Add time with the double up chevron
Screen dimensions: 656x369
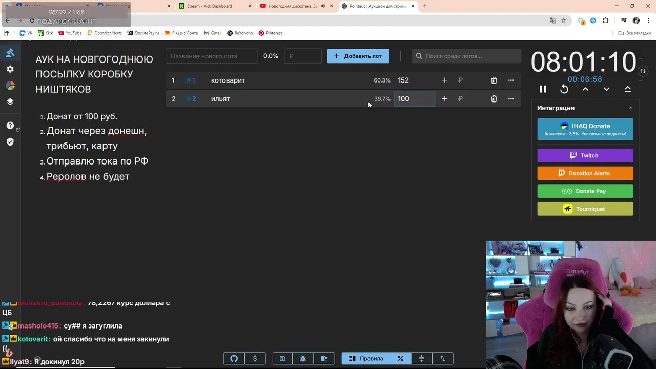(x=627, y=89)
